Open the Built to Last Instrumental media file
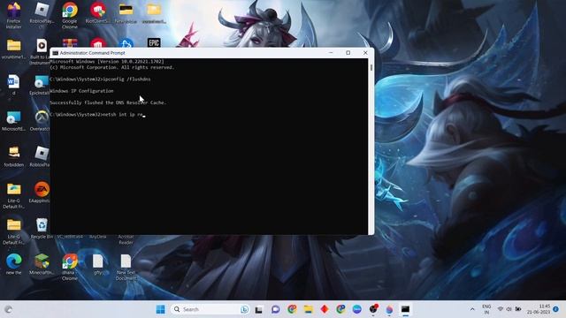This screenshot has height=318, width=566. [x=41, y=51]
